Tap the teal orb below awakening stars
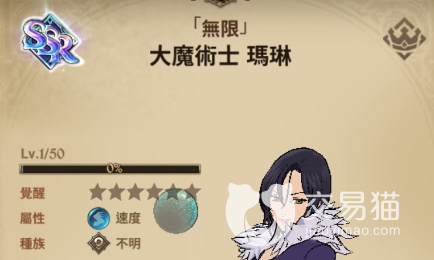The width and height of the screenshot is (434, 260). (x=176, y=210)
